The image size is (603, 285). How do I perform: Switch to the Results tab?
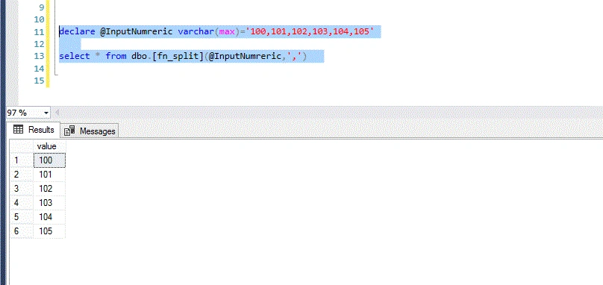click(x=34, y=130)
